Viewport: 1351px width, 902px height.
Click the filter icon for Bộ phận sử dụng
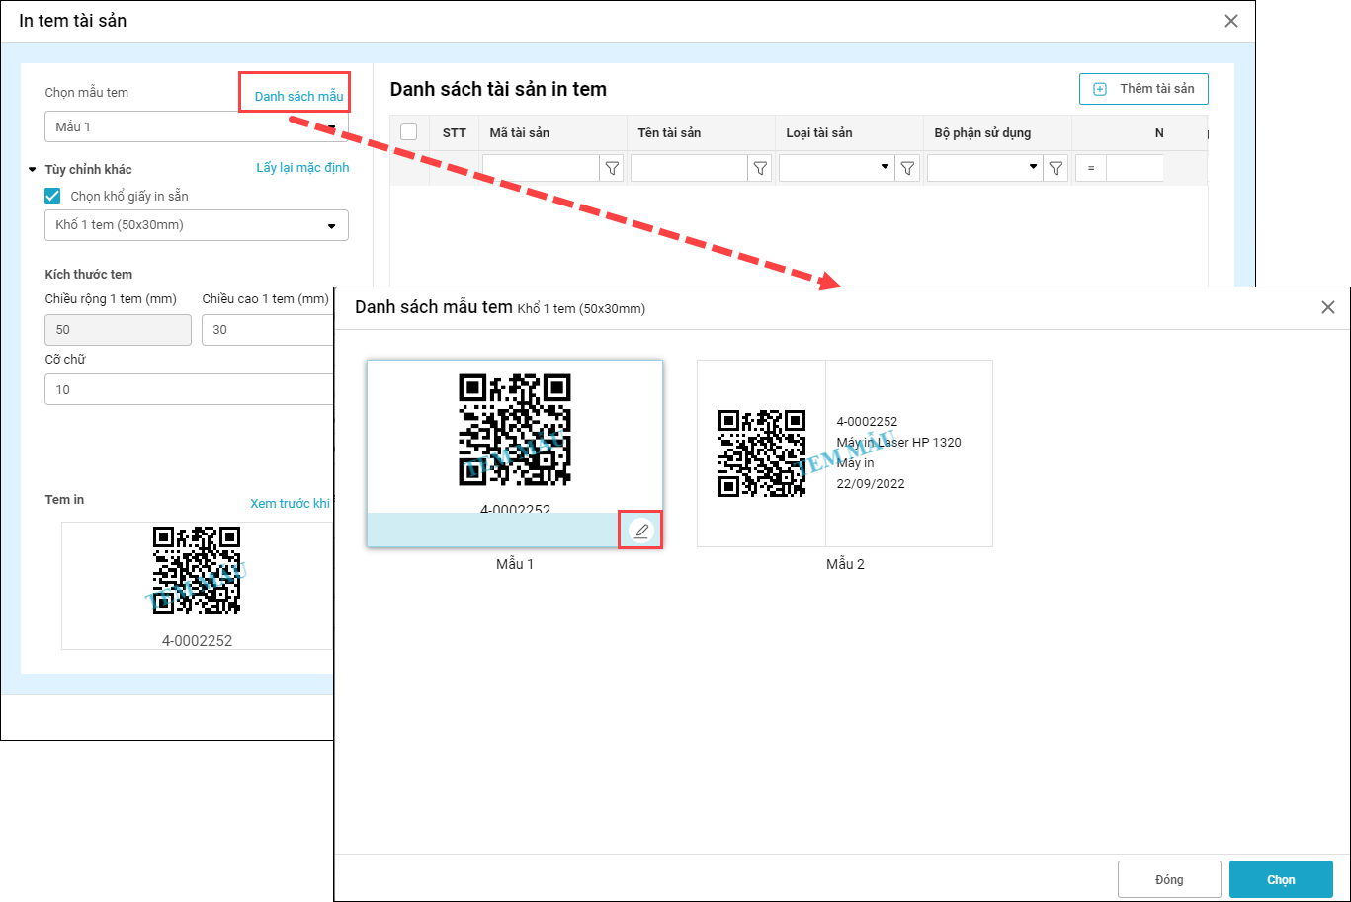[1056, 169]
